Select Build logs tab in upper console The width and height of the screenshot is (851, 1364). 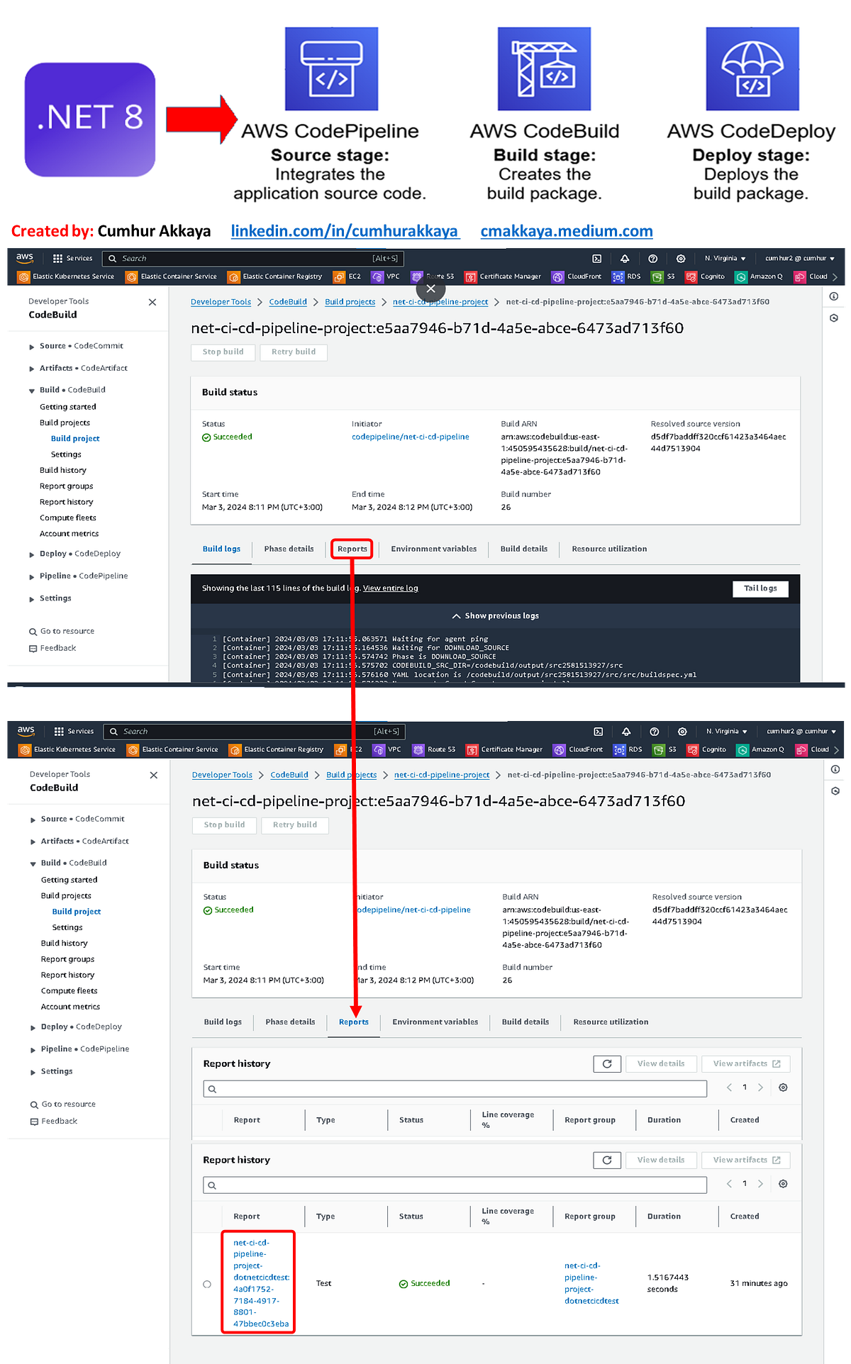221,549
